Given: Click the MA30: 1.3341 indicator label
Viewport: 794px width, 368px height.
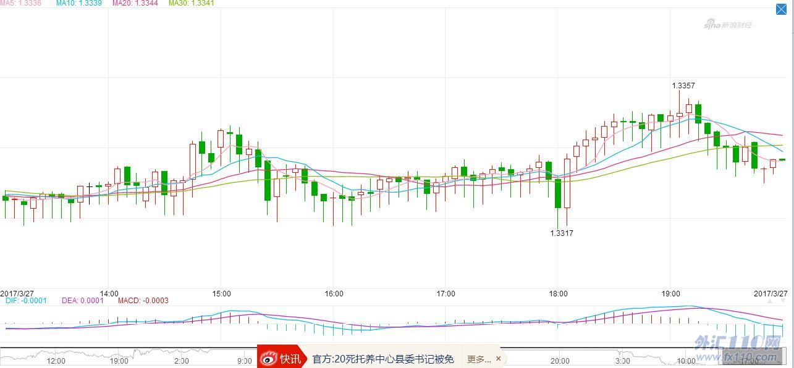Looking at the screenshot, I should click(x=191, y=3).
